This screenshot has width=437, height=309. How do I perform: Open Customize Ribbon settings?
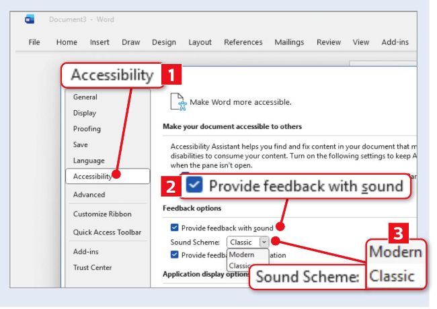pos(102,214)
